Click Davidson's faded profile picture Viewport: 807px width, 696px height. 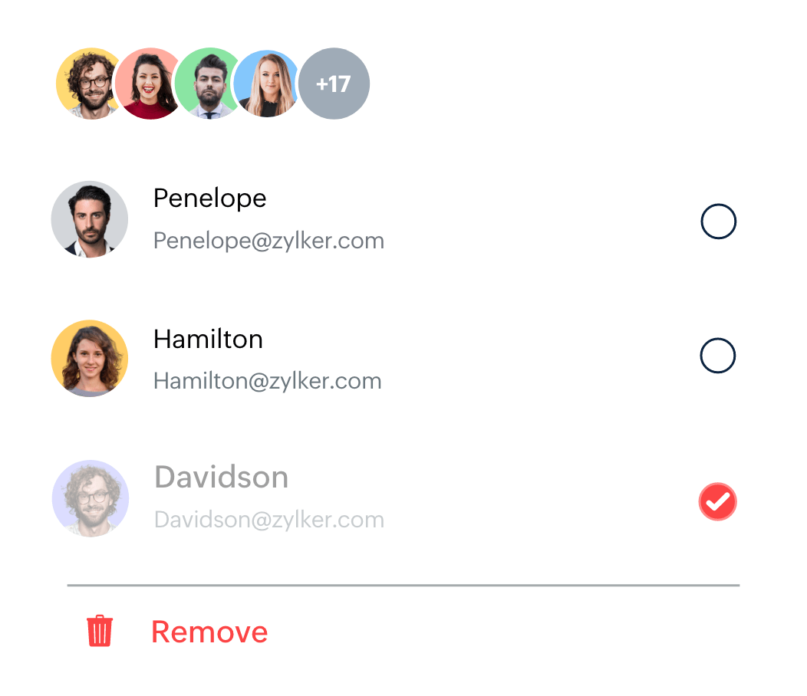(91, 498)
